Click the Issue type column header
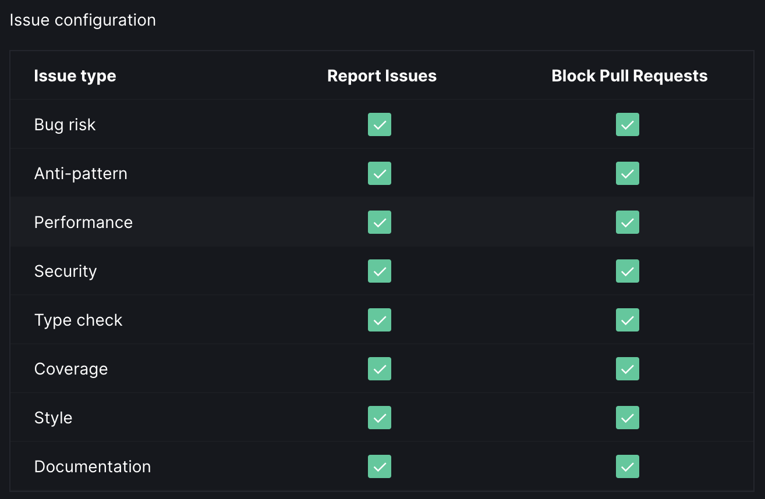 pos(75,76)
